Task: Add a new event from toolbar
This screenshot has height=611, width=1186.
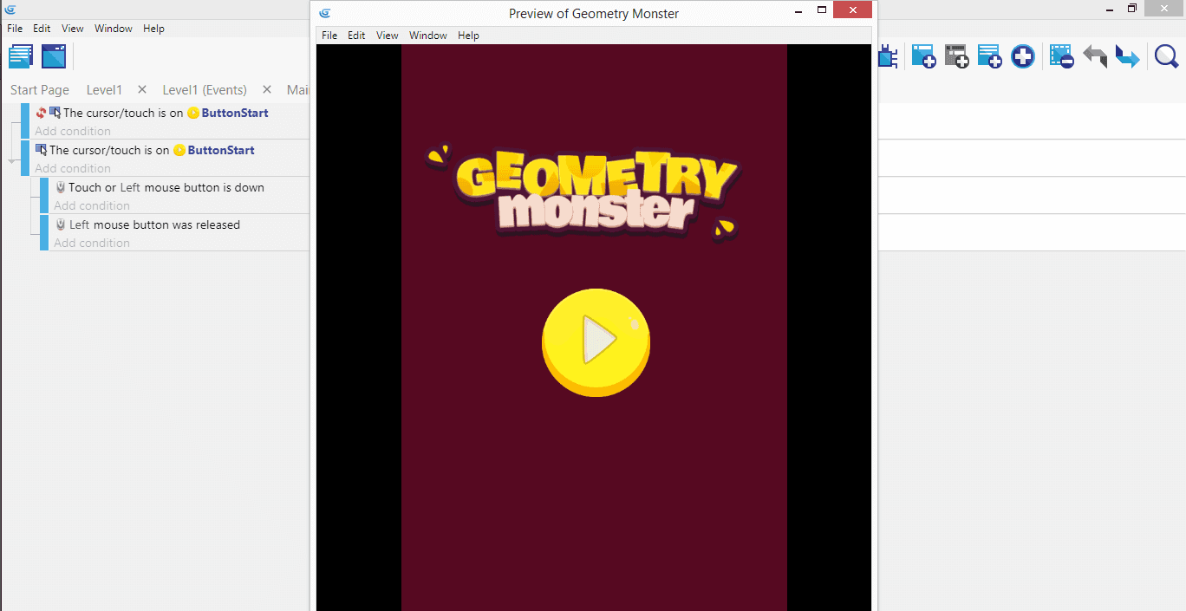Action: tap(923, 57)
